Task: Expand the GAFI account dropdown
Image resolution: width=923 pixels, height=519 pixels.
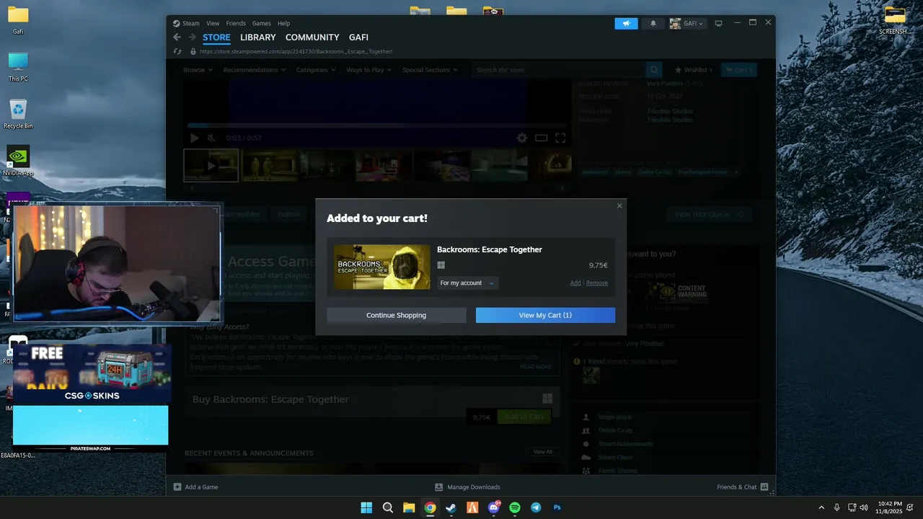Action: pos(686,23)
